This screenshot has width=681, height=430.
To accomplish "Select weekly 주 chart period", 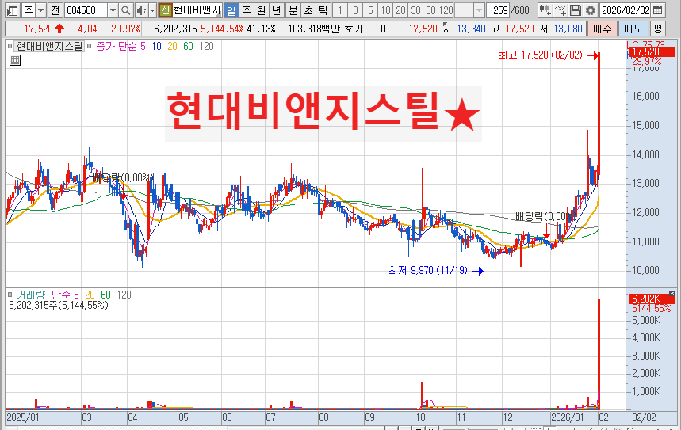I will point(247,10).
